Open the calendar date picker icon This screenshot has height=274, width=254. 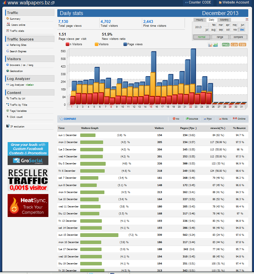tap(247, 19)
